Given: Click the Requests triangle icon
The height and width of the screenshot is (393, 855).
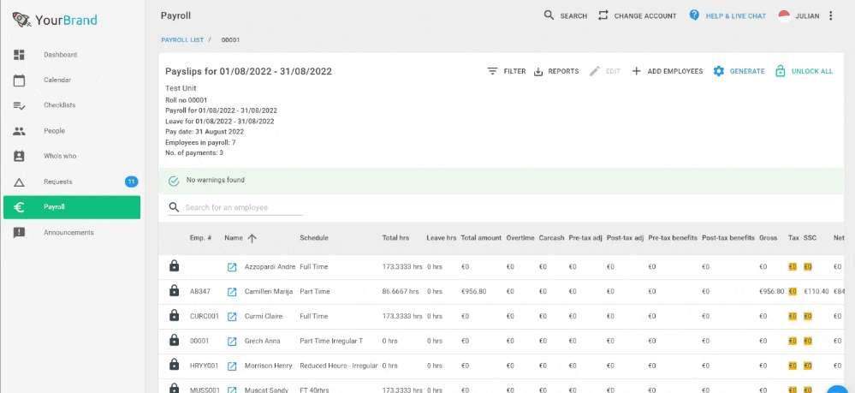Looking at the screenshot, I should click(x=19, y=182).
